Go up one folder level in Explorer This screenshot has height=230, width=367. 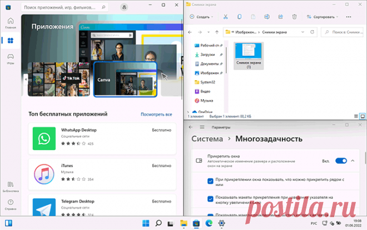click(x=217, y=32)
